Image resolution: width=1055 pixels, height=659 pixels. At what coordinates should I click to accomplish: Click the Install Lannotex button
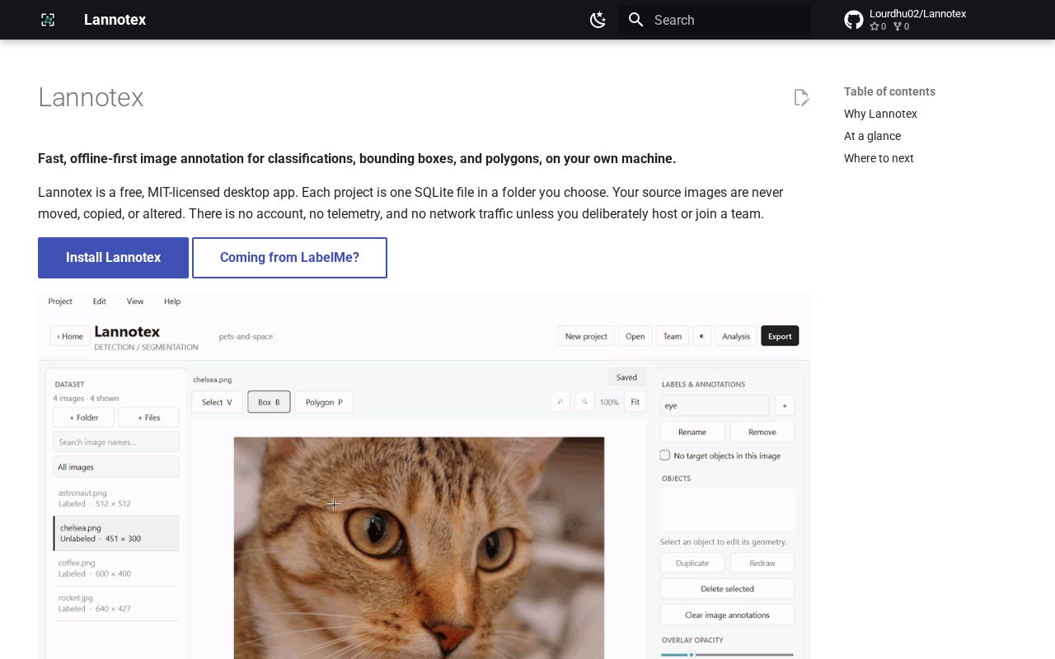coord(113,258)
